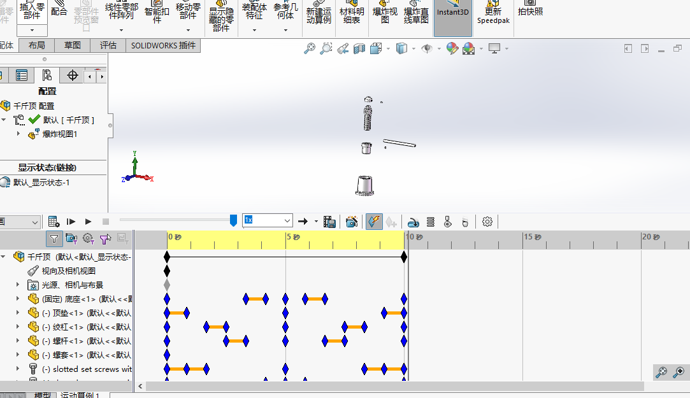690x398 pixels.
Task: Click the Add Spring icon
Action: click(430, 222)
